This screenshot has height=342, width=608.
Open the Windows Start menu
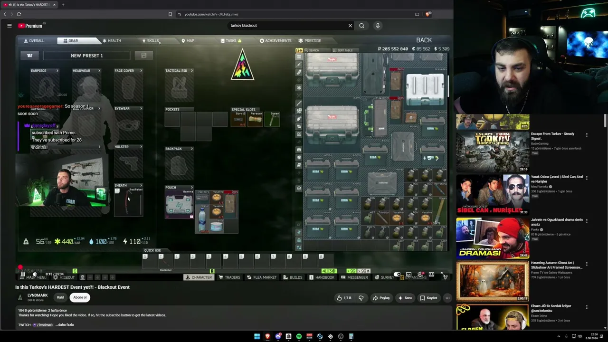(257, 336)
